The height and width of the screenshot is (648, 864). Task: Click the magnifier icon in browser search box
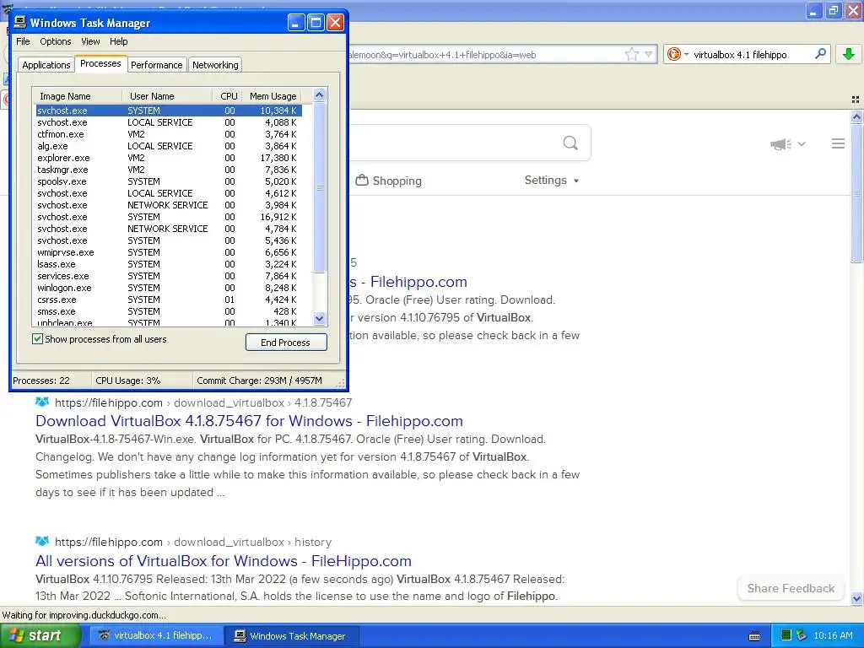[820, 54]
